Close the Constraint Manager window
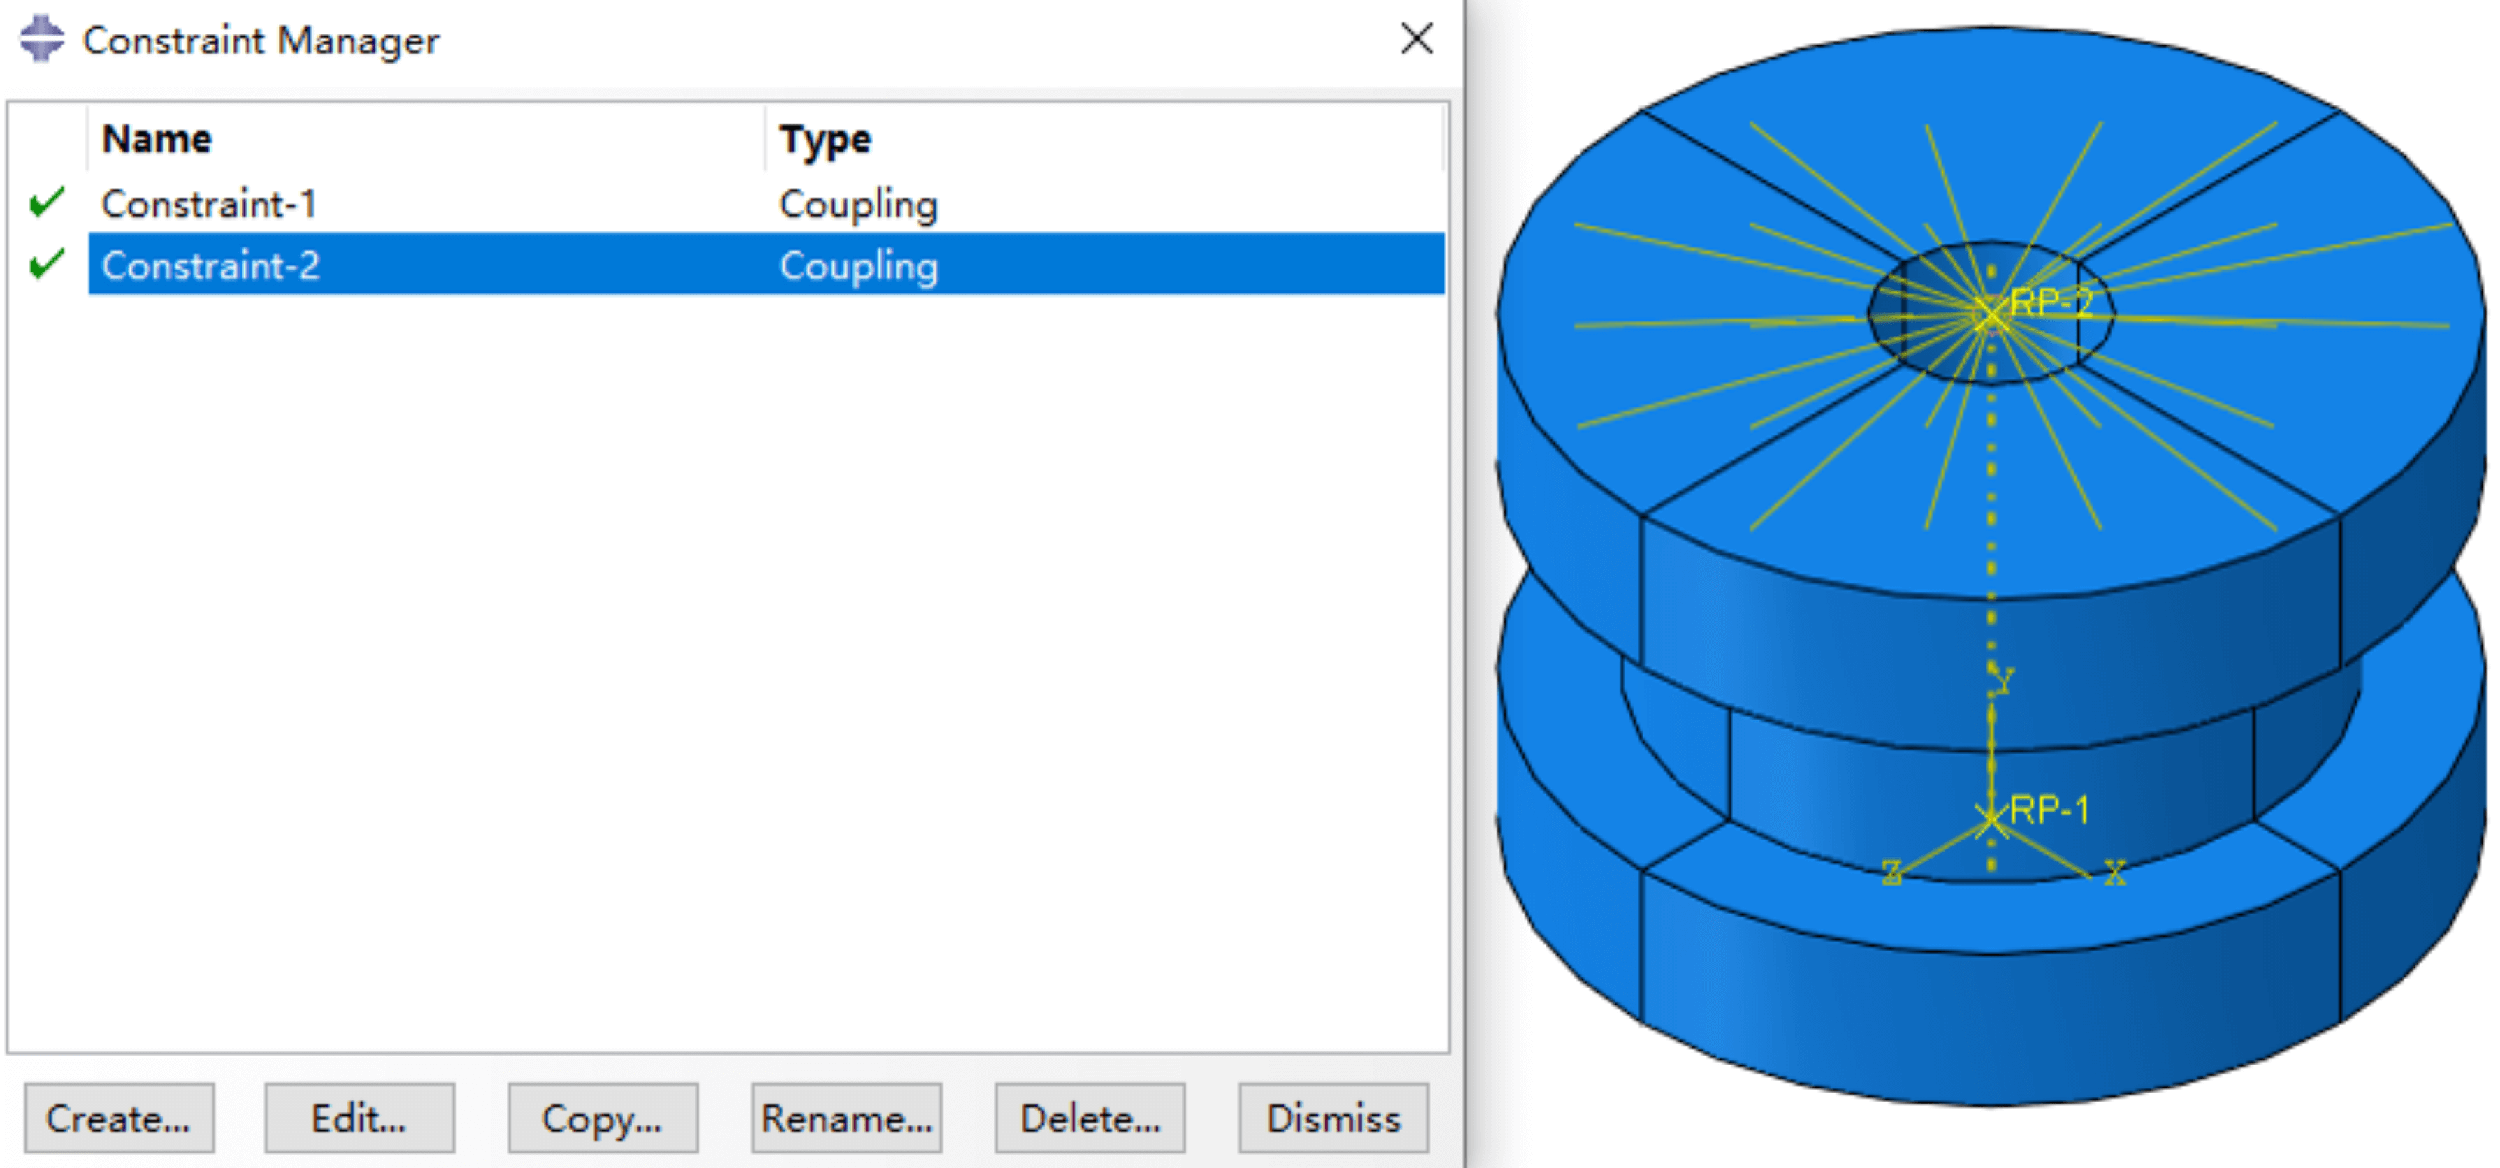The image size is (2500, 1168). (1417, 40)
